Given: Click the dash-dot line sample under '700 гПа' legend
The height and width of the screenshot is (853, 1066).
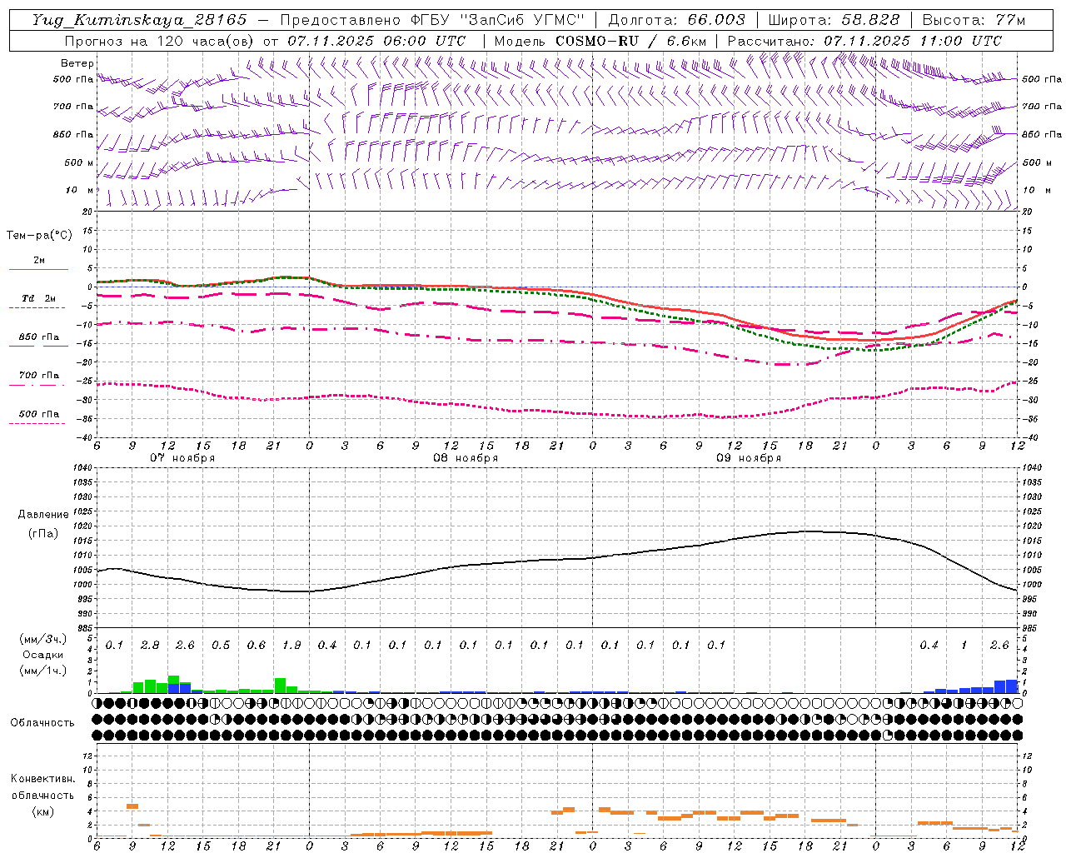Looking at the screenshot, I should click(37, 385).
